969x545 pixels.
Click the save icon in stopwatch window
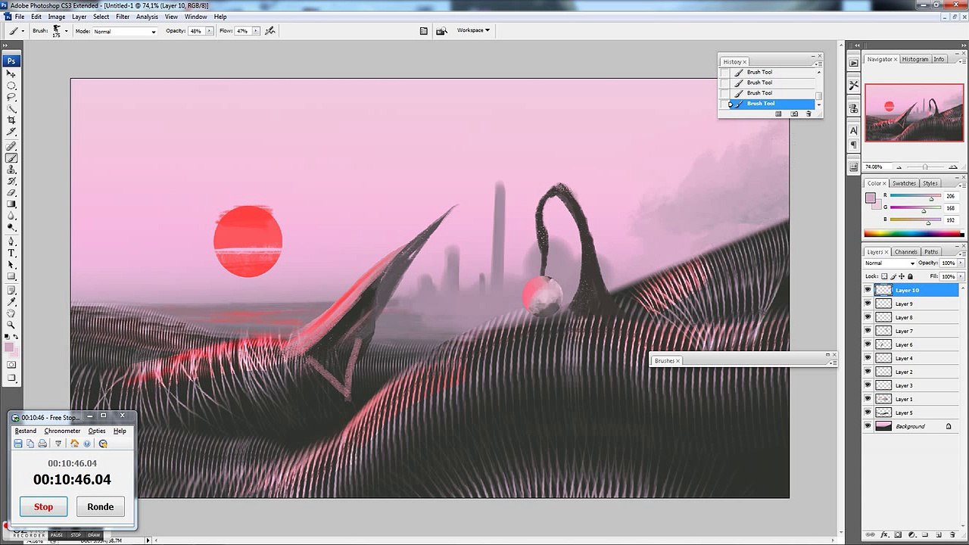point(18,444)
